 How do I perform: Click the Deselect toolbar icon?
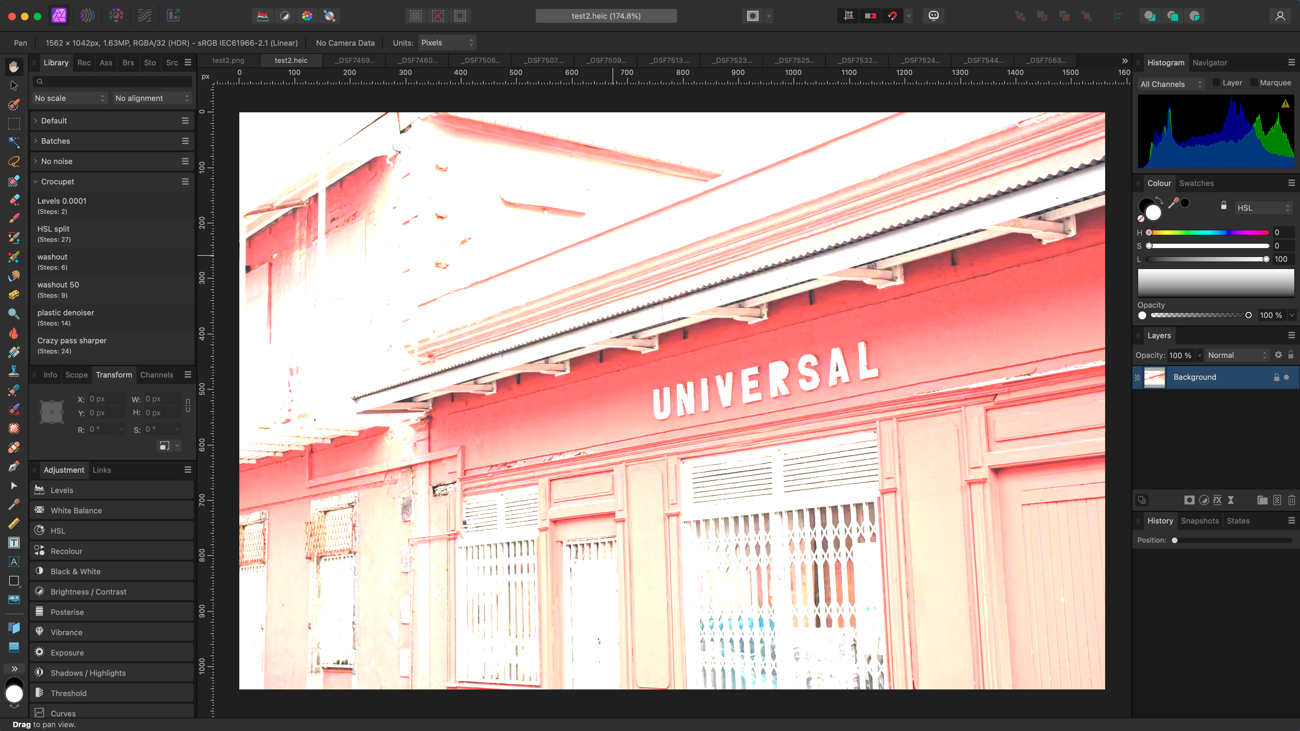438,16
